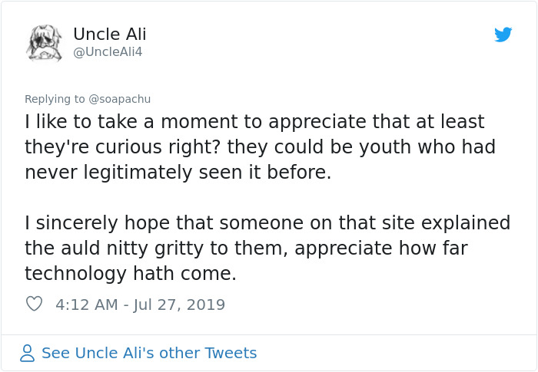Click the line starting "I like to take"
This screenshot has width=538, height=372.
(x=254, y=122)
